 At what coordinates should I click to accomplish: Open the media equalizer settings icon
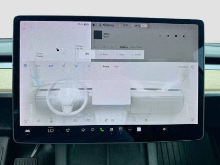(x=112, y=47)
